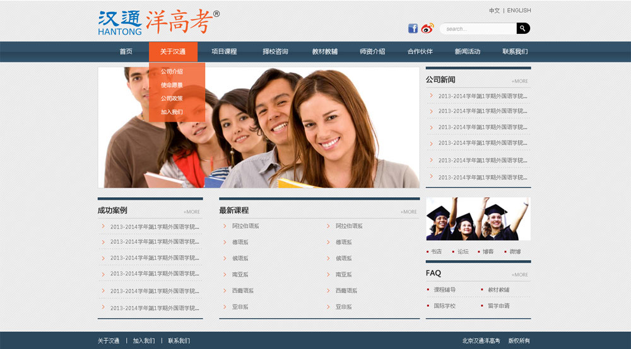Open the FAQ 教材教辅 link

pos(498,290)
